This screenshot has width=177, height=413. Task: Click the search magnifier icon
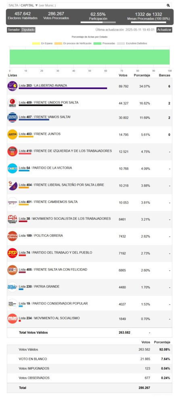click(x=168, y=5)
